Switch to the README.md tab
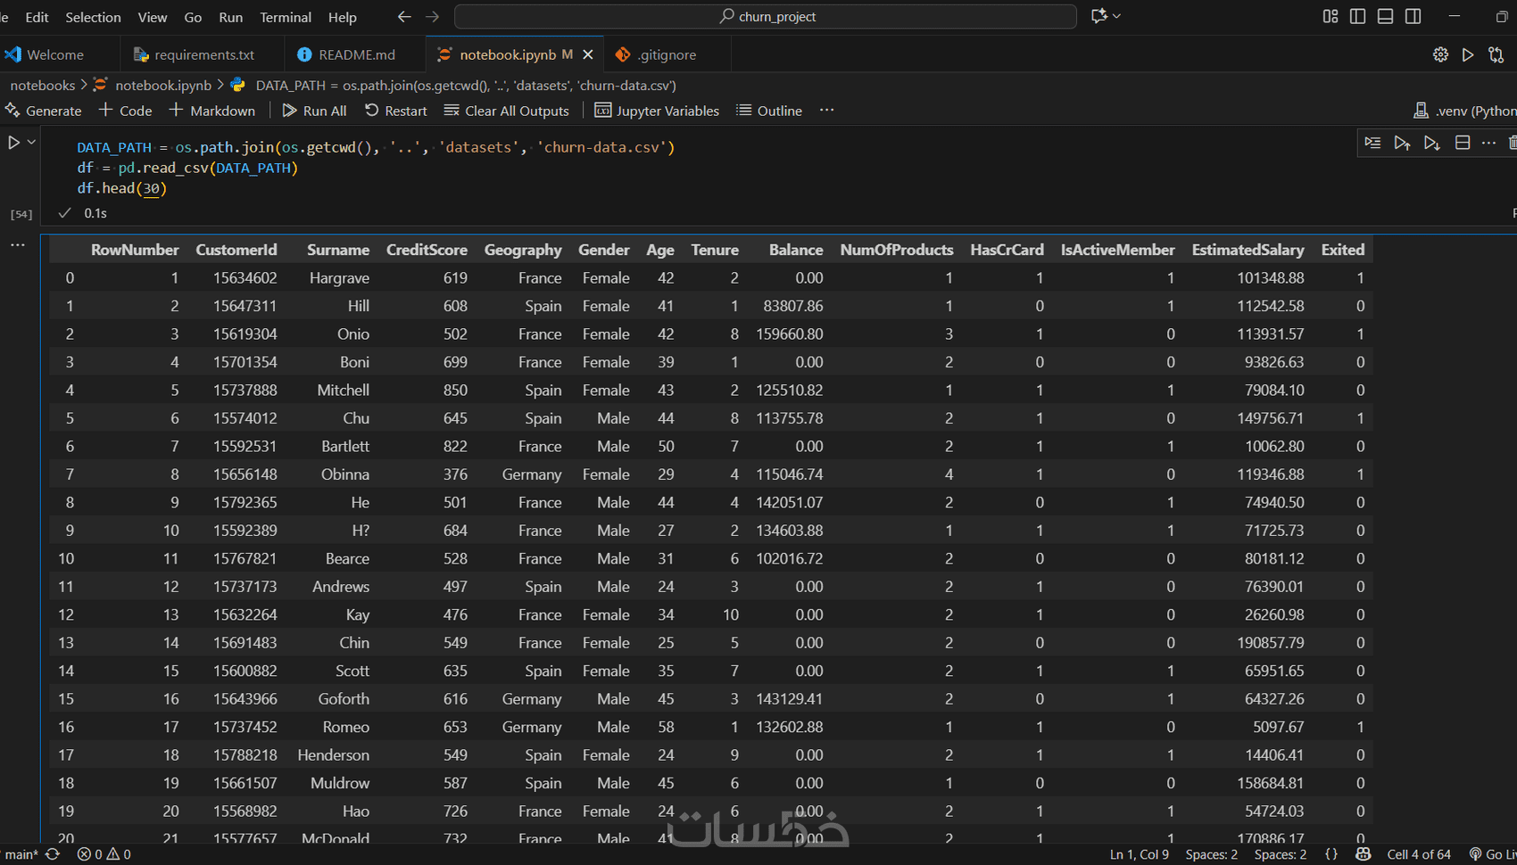The height and width of the screenshot is (865, 1517). 356,54
